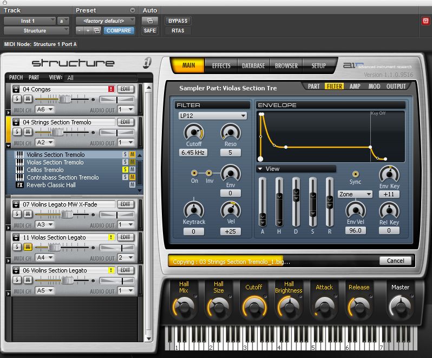Screen dimensions: 432x358
Task: Adjust the envelope Attack (A) slider
Action: click(262, 219)
